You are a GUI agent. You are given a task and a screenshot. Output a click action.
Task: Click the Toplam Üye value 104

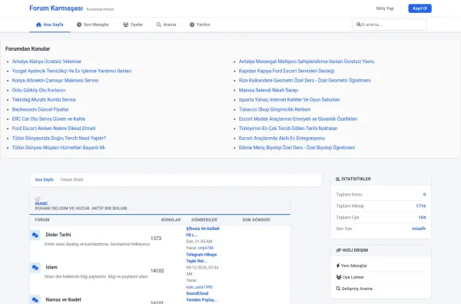coord(422,217)
